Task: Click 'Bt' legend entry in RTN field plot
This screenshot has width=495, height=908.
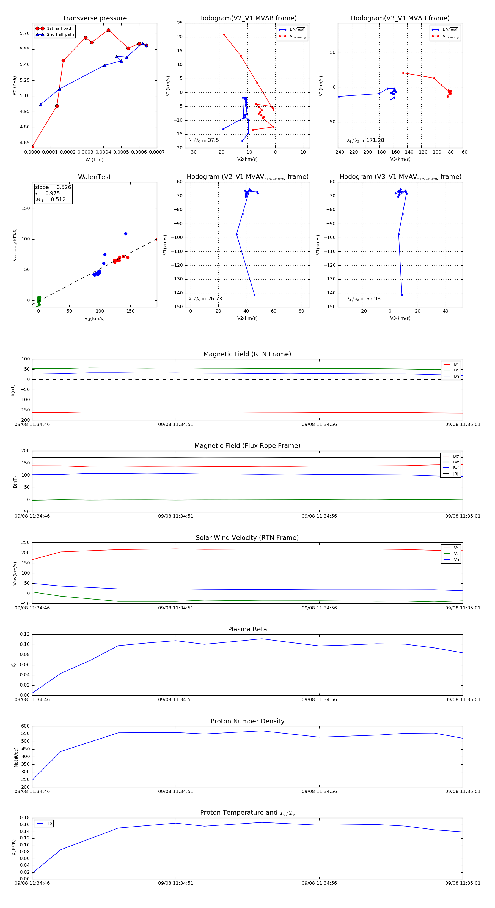Action: coord(451,370)
